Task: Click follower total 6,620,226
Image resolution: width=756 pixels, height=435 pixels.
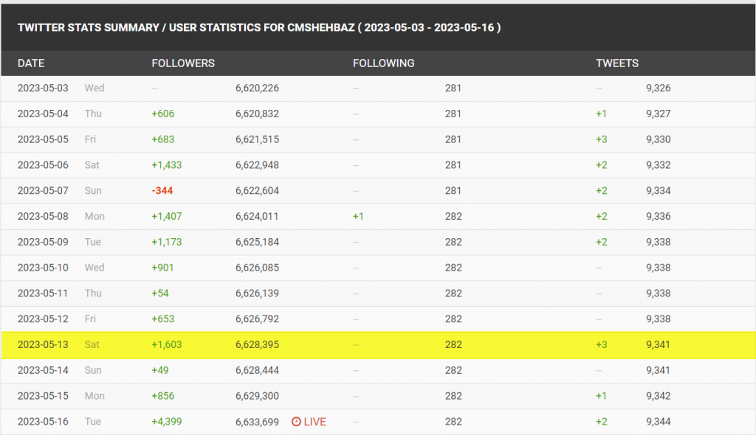Action: pyautogui.click(x=257, y=88)
